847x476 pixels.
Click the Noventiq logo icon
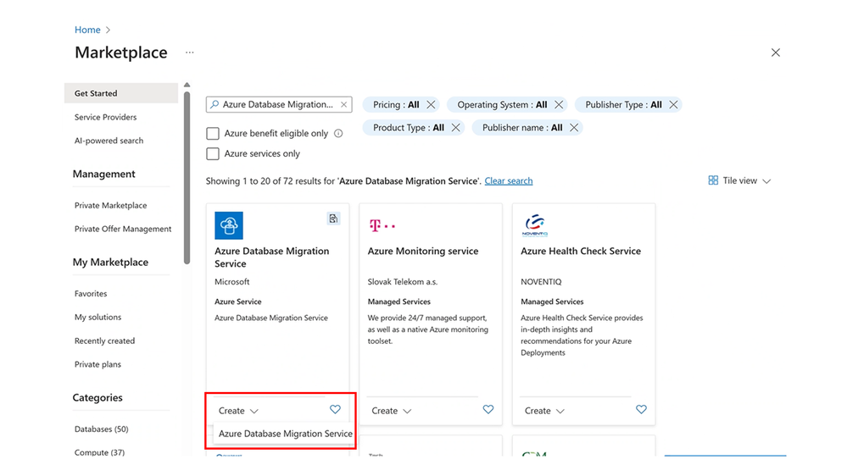pos(535,225)
